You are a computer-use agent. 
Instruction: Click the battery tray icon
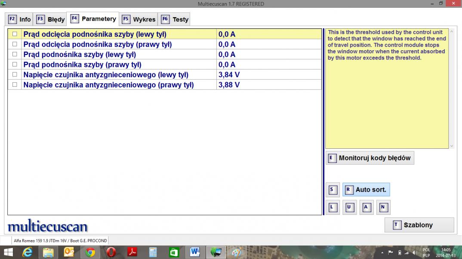(x=400, y=253)
